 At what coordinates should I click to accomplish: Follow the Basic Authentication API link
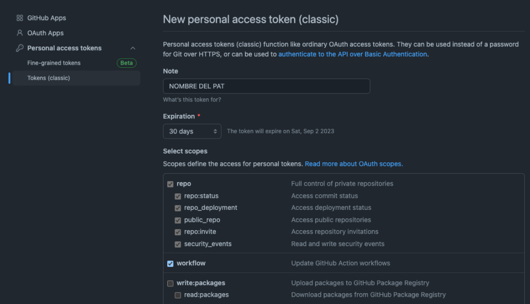point(352,54)
